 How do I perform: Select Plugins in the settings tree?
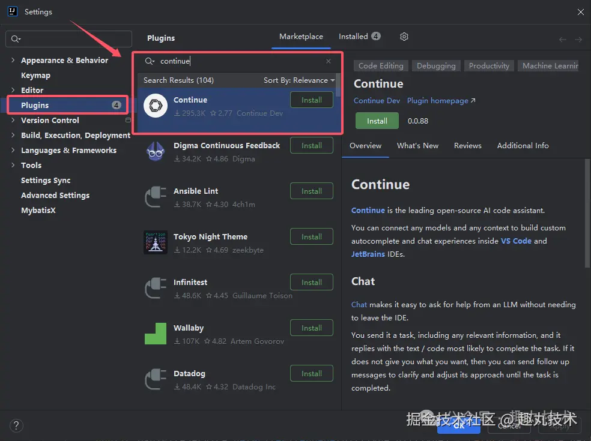point(68,105)
